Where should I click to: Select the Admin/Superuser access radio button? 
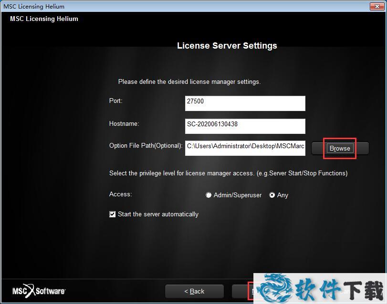pyautogui.click(x=209, y=195)
